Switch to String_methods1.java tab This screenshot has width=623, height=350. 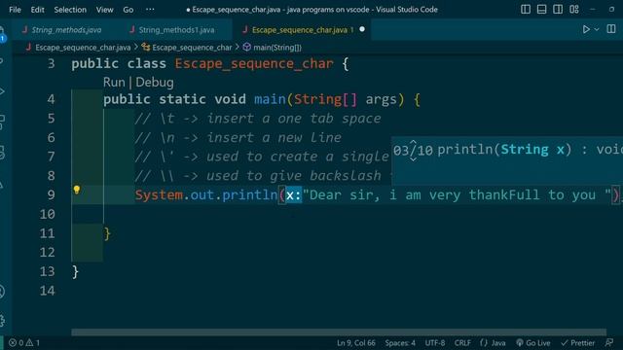[176, 30]
